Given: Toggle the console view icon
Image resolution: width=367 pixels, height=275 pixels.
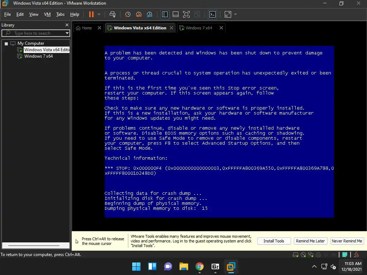Looking at the screenshot, I should click(x=213, y=14).
